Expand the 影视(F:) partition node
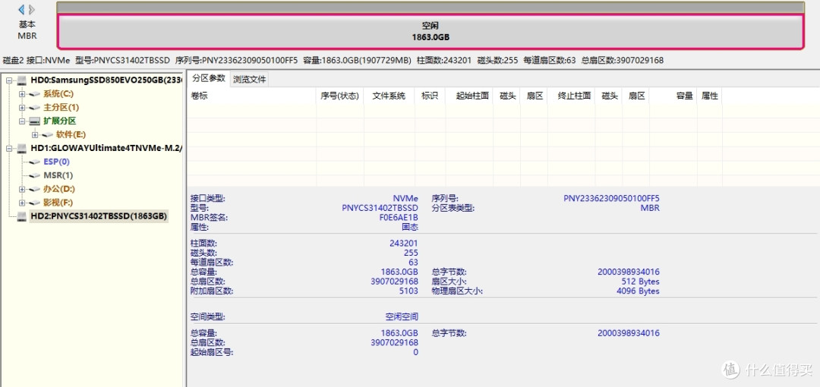 (22, 203)
